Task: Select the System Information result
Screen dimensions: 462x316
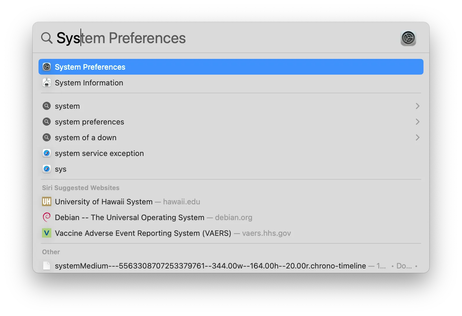Action: [89, 83]
